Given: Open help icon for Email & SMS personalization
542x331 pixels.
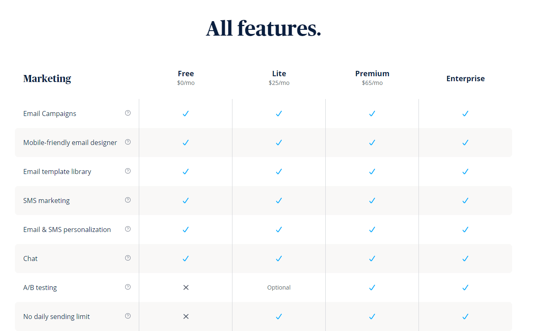Looking at the screenshot, I should tap(128, 229).
